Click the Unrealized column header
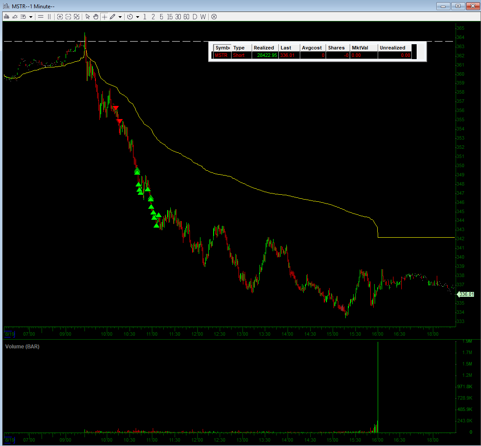 pos(394,48)
